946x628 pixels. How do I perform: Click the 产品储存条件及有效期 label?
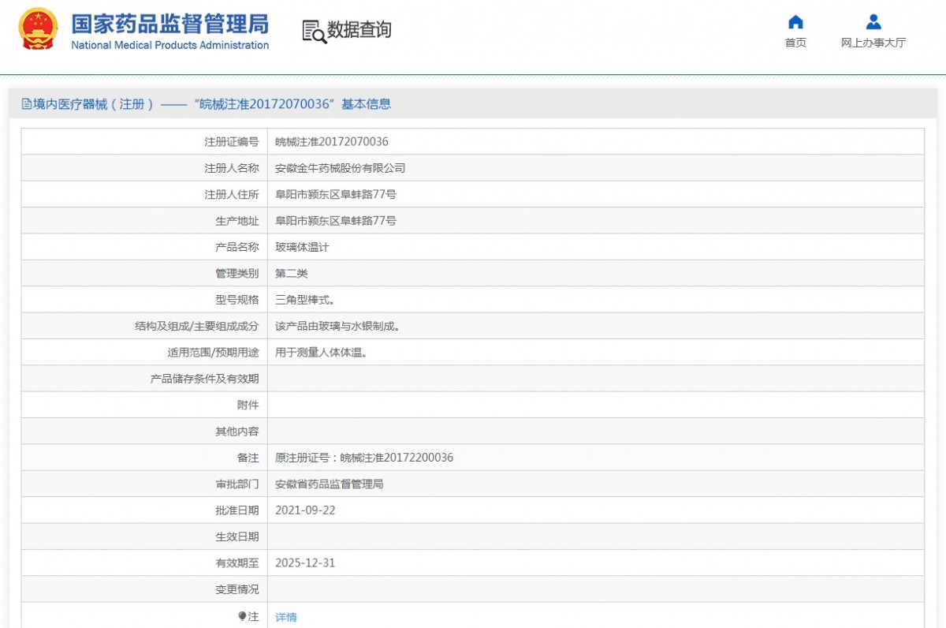coord(205,379)
